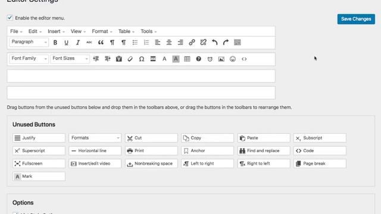381x214 pixels.
Task: Select the Horizontal line unused button
Action: click(x=95, y=150)
